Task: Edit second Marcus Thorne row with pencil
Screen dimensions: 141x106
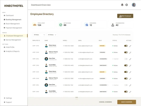Action: (x=130, y=79)
